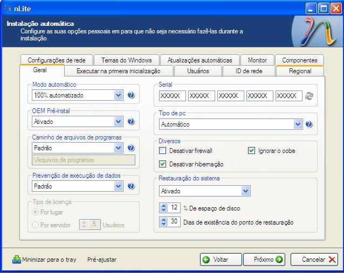The width and height of the screenshot is (344, 273).
Task: Open the Atualizações automáticas tab
Action: coord(200,60)
